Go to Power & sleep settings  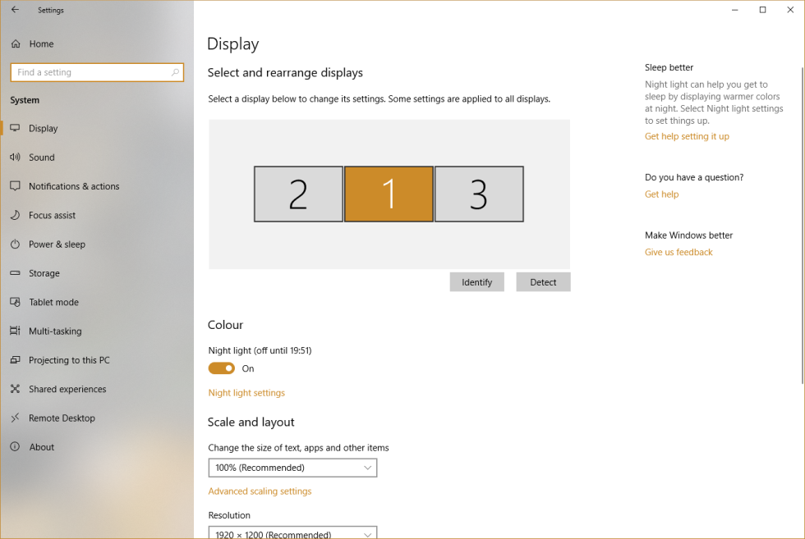[x=59, y=244]
